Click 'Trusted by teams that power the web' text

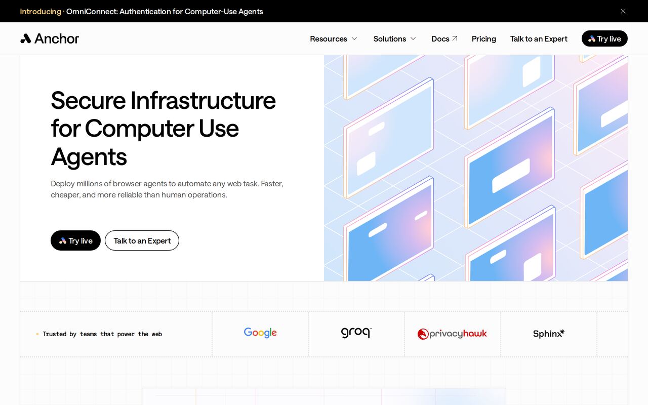pyautogui.click(x=102, y=334)
